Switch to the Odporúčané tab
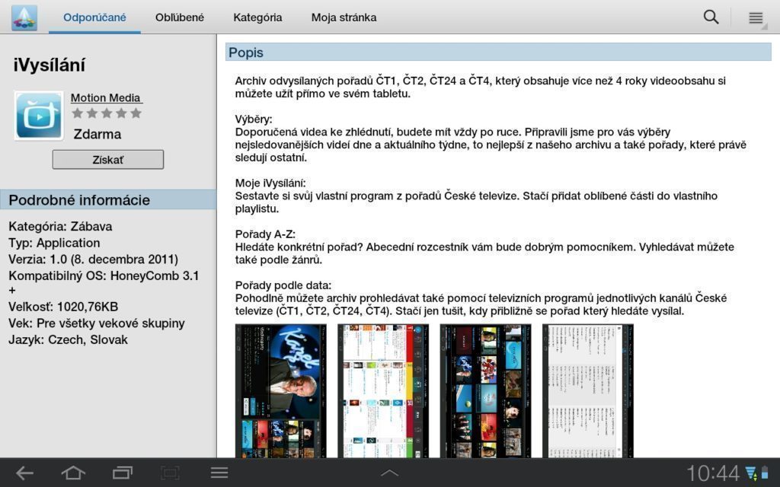 pos(94,18)
